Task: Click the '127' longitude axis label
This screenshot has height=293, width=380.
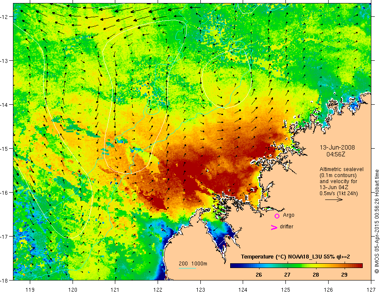Action: [371, 290]
